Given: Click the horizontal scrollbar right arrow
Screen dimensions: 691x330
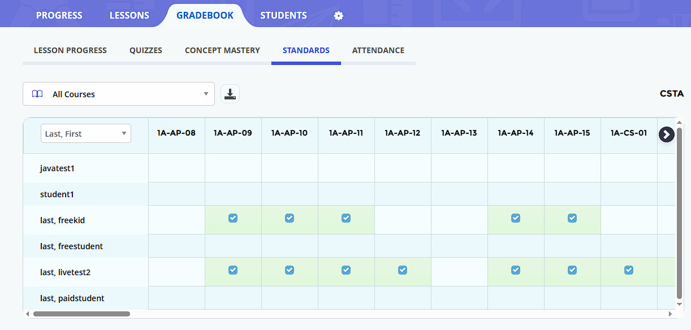Looking at the screenshot, I should click(670, 314).
